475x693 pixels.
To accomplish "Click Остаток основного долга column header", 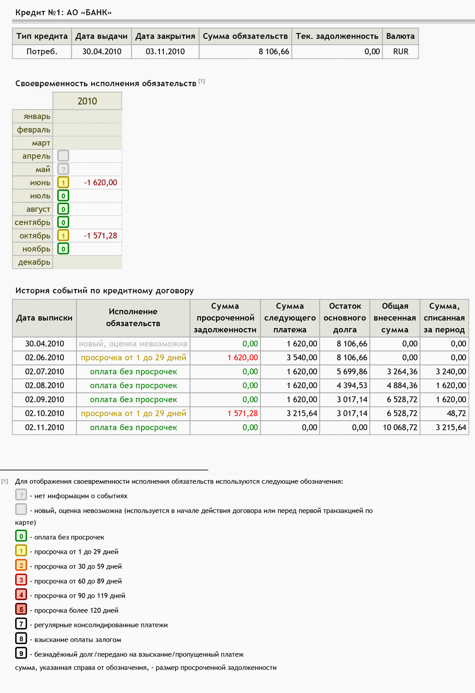I will 345,318.
